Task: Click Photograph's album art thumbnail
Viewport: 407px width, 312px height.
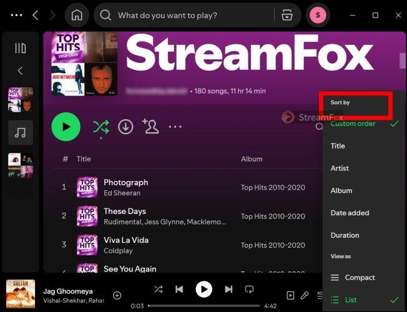Action: tap(87, 187)
